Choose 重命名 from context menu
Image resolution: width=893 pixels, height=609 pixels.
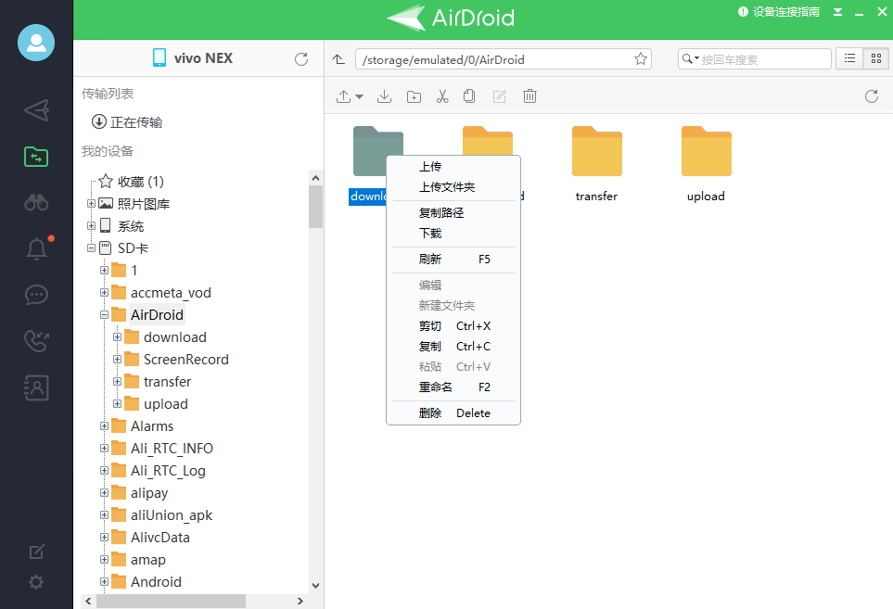coord(436,387)
